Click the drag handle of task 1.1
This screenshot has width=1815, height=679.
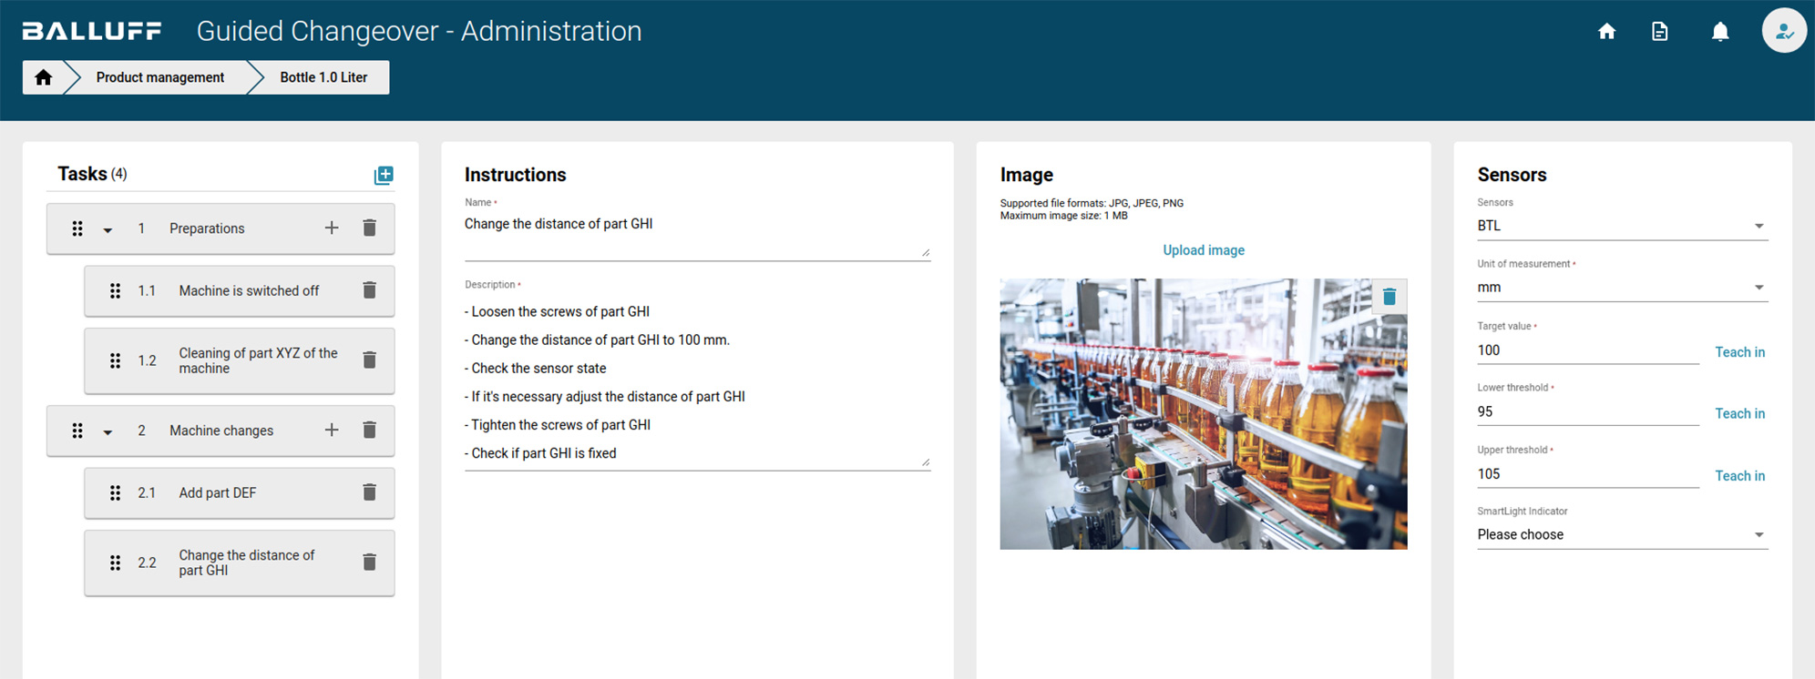pyautogui.click(x=115, y=291)
